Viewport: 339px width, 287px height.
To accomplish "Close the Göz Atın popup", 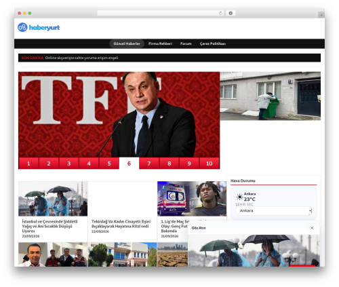I will [312, 228].
